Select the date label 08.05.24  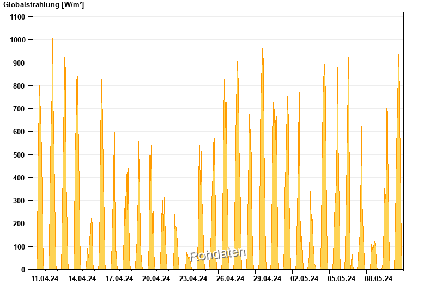tap(378, 278)
